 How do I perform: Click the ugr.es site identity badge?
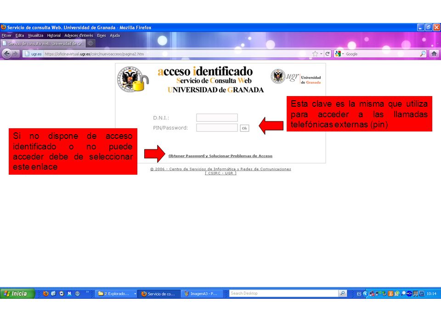click(x=33, y=54)
